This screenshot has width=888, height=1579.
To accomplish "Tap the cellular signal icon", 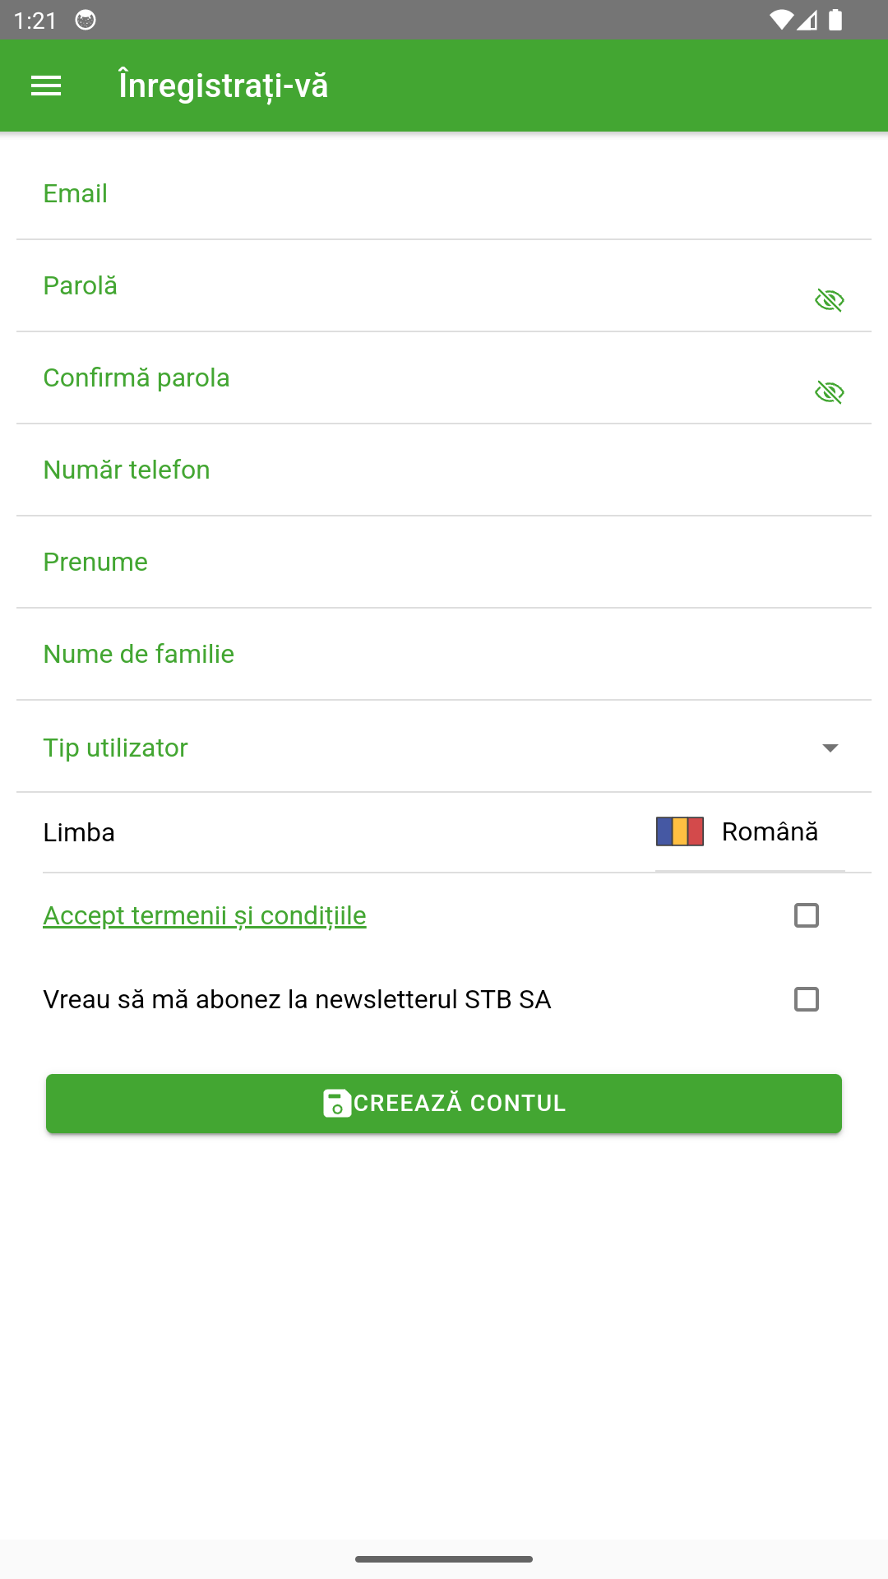I will (807, 20).
